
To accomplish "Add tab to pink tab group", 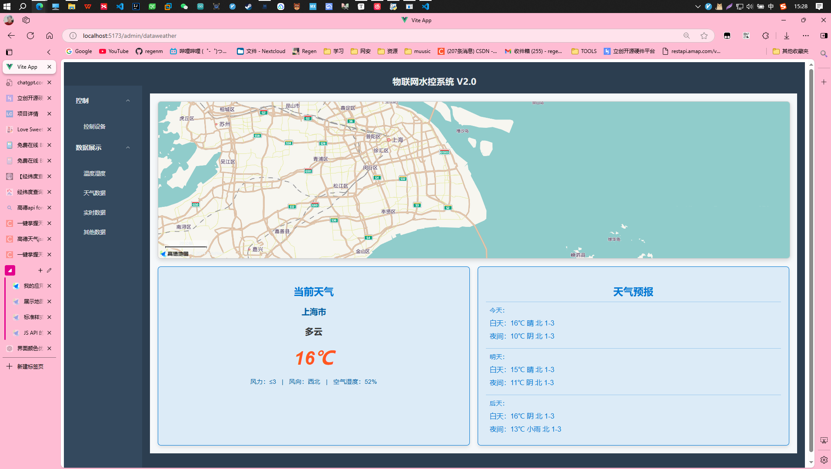I will (x=40, y=270).
